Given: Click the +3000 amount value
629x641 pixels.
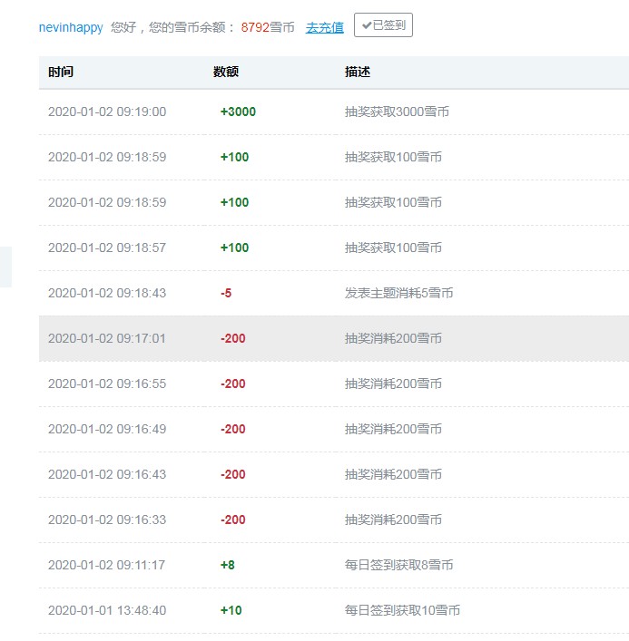Looking at the screenshot, I should pyautogui.click(x=238, y=112).
